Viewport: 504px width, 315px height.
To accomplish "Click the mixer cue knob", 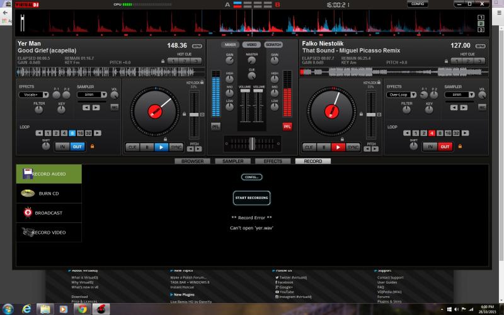I will coord(251,76).
